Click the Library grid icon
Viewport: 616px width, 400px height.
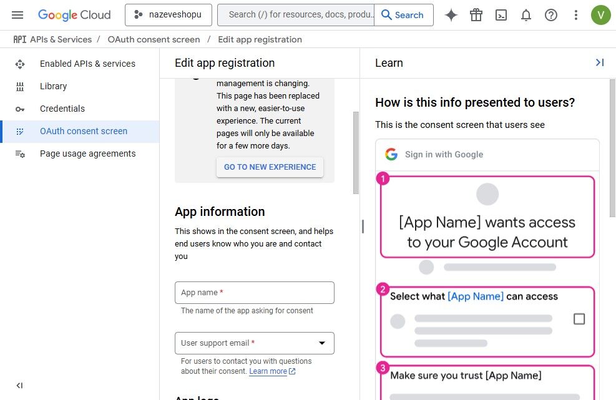click(19, 87)
